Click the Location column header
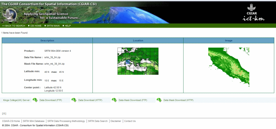 coord(138,40)
